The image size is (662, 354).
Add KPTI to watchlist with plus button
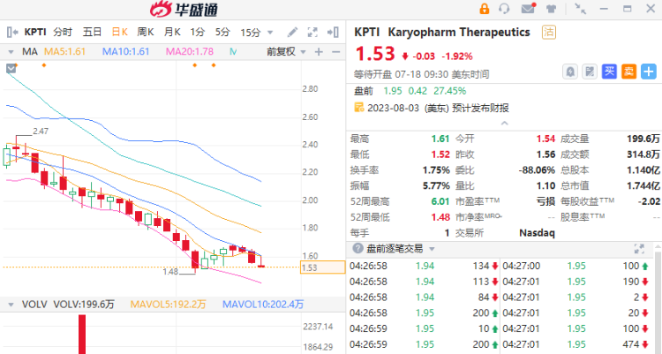649,72
